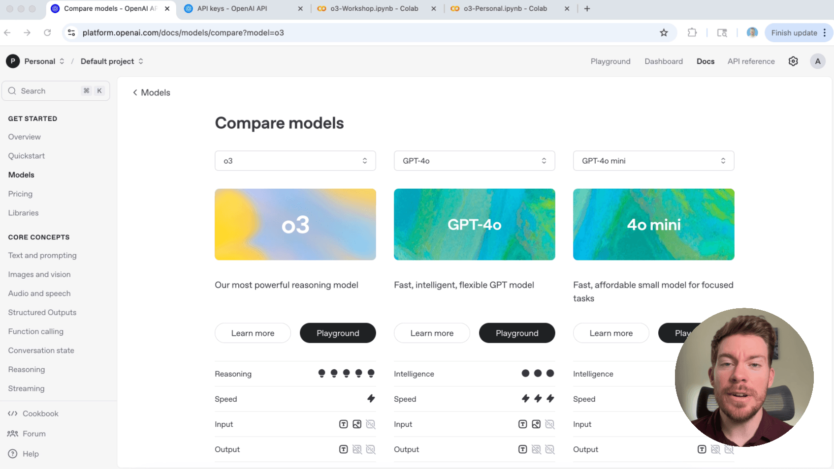Close the Compare models tab

point(167,9)
